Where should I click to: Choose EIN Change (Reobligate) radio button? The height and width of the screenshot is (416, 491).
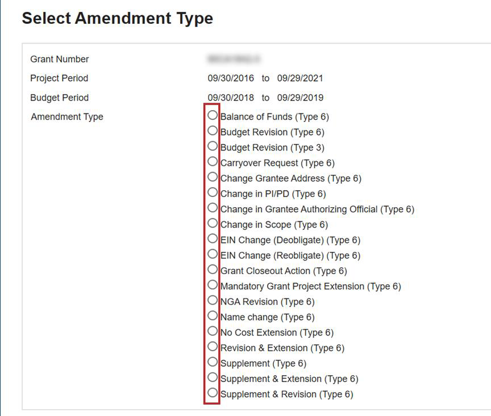(213, 254)
